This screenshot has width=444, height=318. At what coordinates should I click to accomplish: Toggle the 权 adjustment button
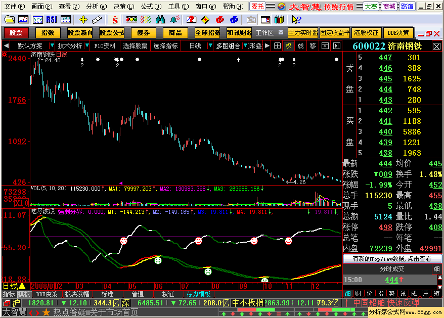click(x=289, y=46)
